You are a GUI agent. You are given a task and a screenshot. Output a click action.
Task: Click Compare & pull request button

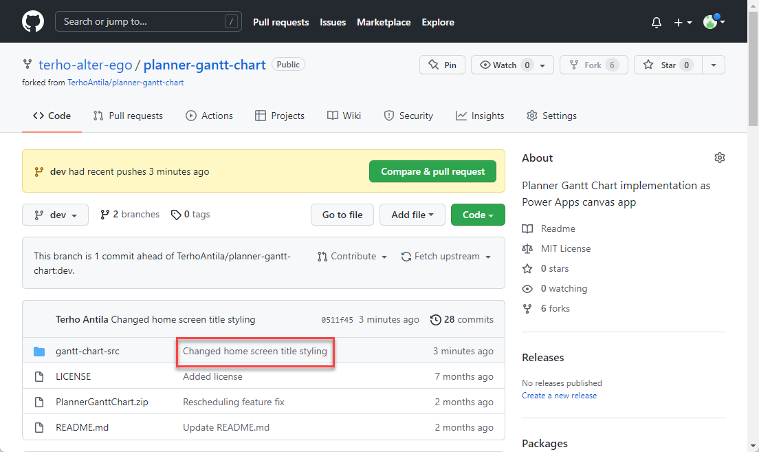pyautogui.click(x=432, y=171)
